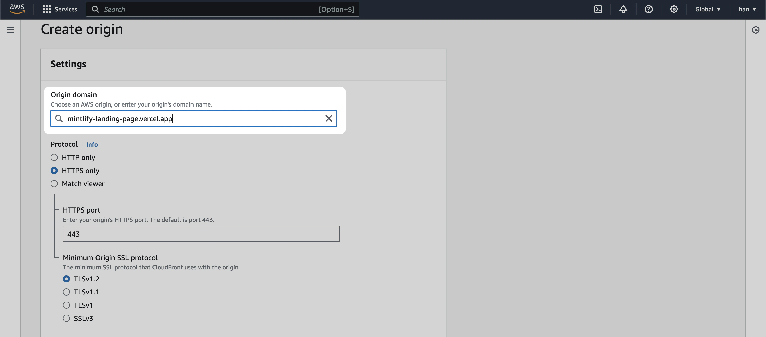Click the Settings section heading

pos(68,64)
